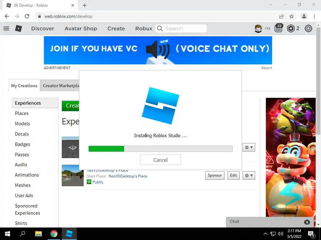Toggle the Public visibility eye icon
The width and height of the screenshot is (321, 240).
click(89, 182)
